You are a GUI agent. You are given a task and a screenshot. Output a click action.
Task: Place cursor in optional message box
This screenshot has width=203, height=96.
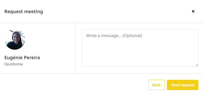[140, 48]
